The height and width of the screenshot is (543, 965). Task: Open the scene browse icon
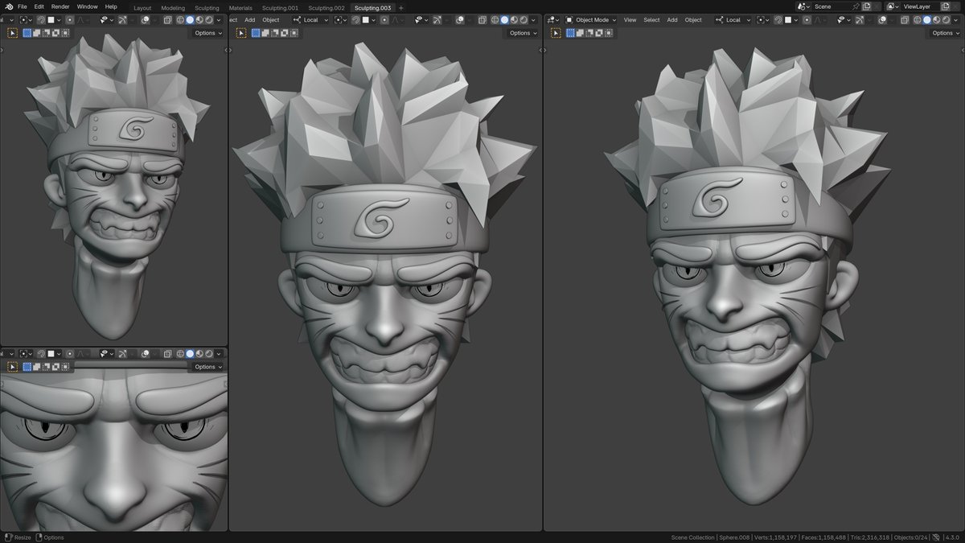803,6
